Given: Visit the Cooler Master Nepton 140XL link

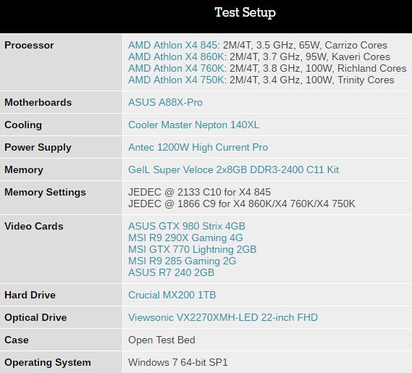Looking at the screenshot, I should tap(193, 125).
